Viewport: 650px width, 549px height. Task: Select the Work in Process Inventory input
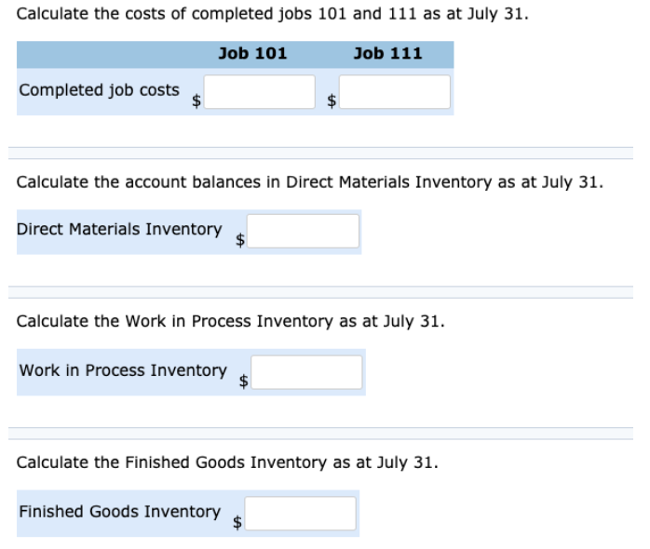coord(306,372)
